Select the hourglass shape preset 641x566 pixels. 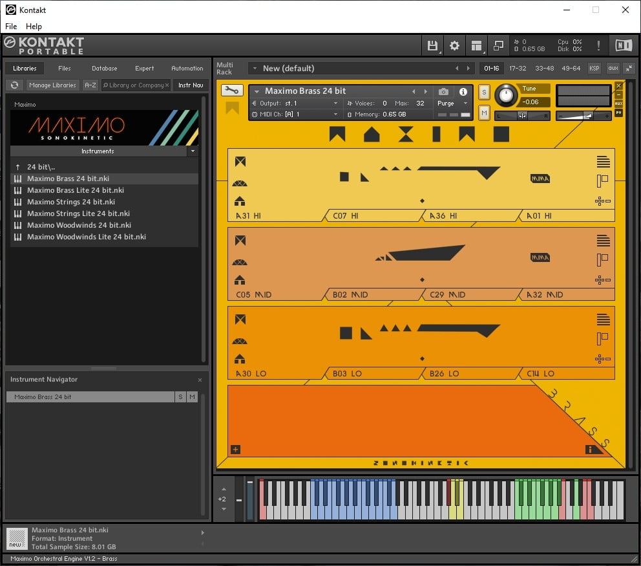(406, 135)
